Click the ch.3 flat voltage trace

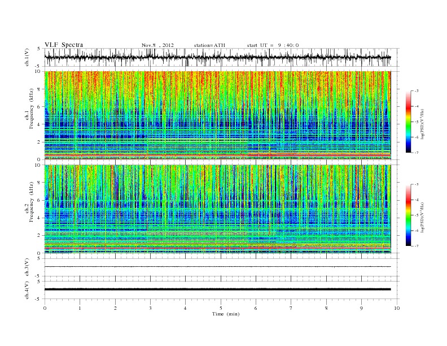pyautogui.click(x=217, y=267)
